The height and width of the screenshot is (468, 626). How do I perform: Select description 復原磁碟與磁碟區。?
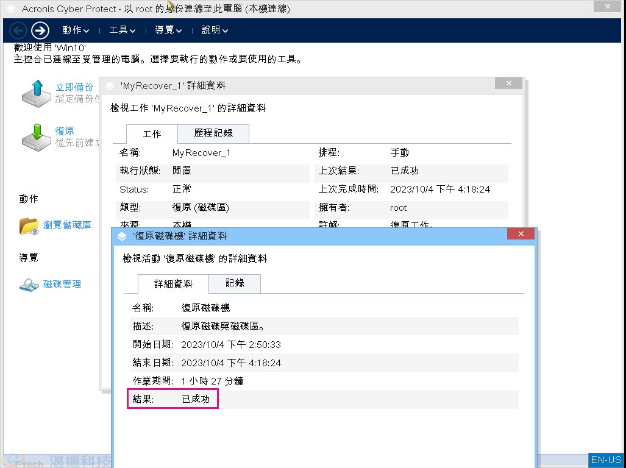(223, 327)
